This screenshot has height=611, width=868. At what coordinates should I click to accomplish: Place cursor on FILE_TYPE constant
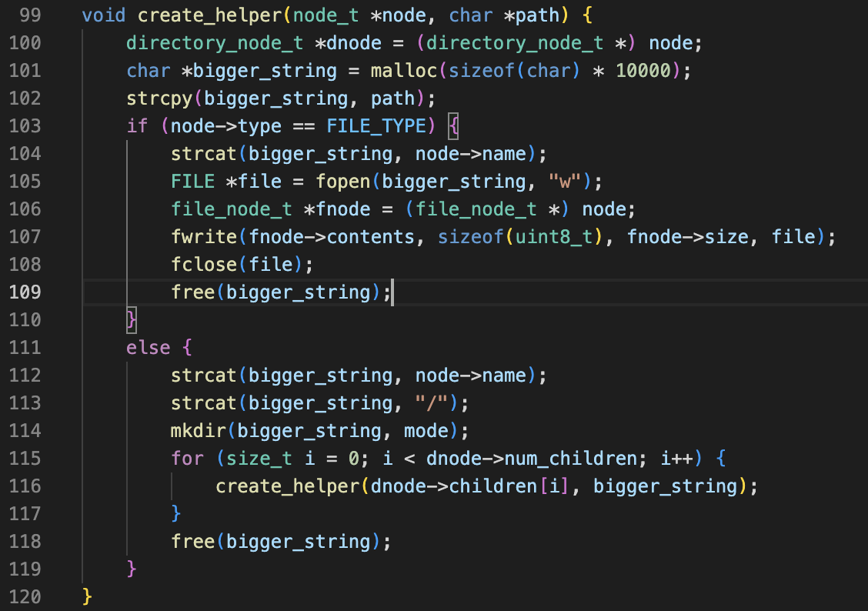[x=376, y=126]
